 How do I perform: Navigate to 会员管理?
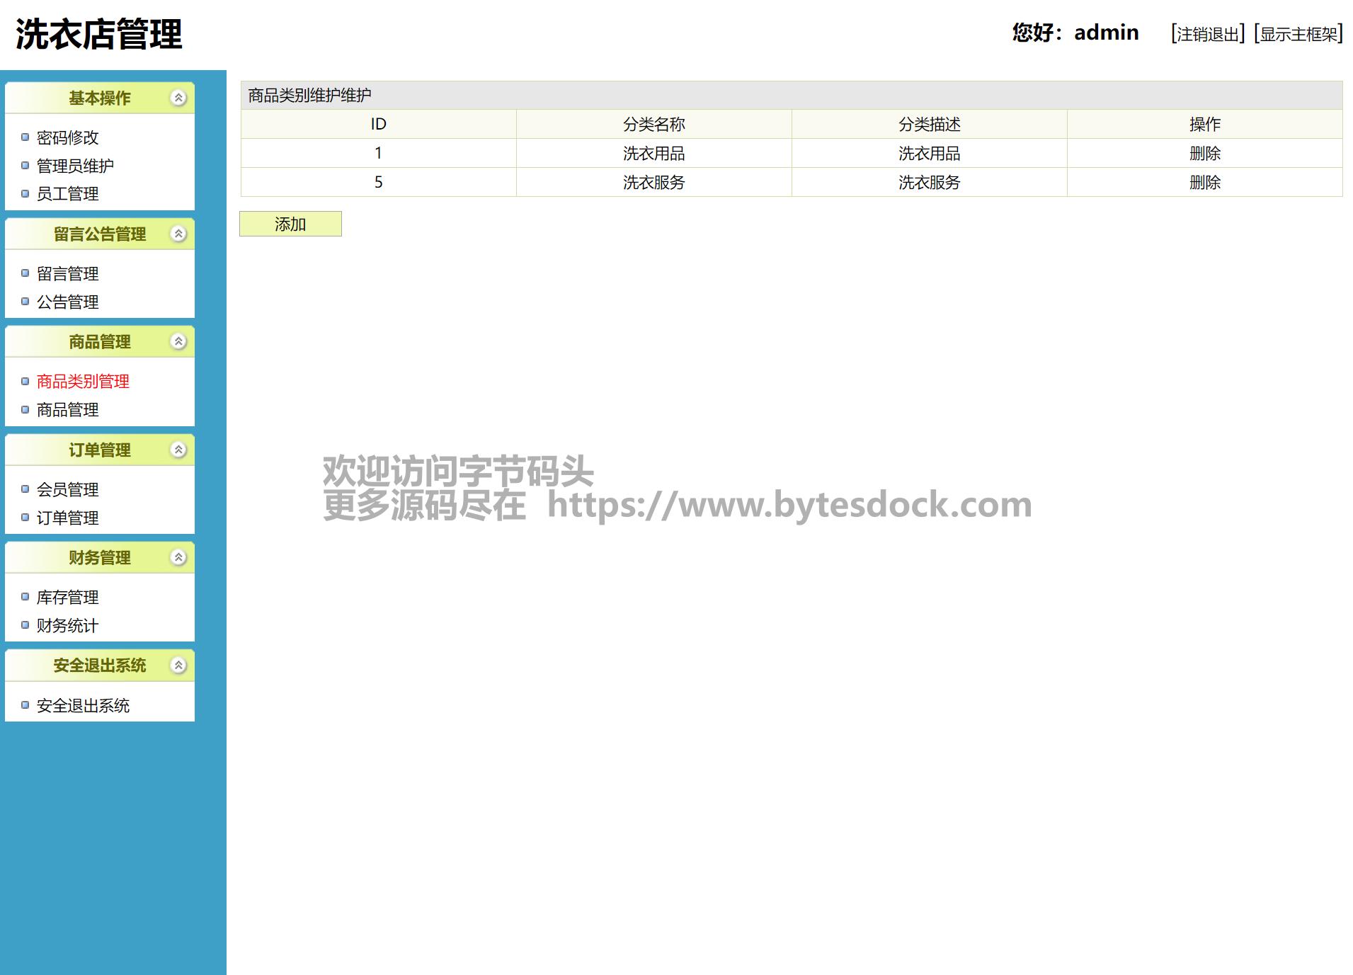67,490
